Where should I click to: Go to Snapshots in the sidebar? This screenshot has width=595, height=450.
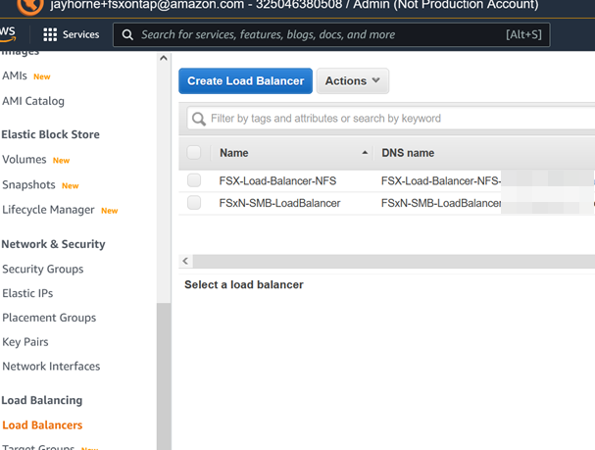[x=28, y=184]
